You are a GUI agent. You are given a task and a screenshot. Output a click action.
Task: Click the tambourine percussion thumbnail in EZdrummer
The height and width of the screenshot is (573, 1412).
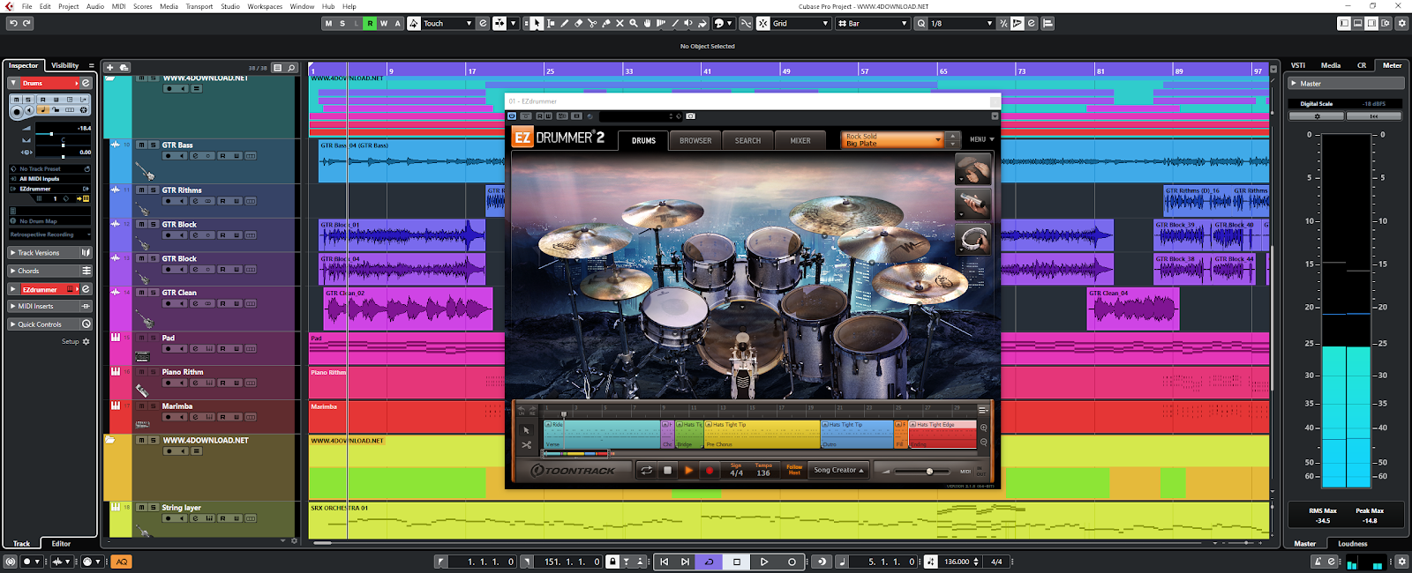coord(973,238)
